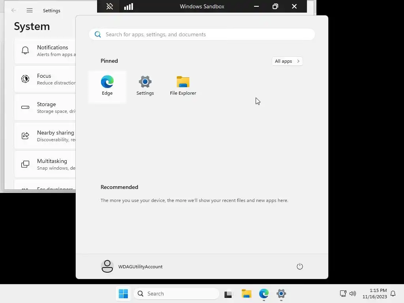Viewport: 404px width, 303px height.
Task: Restore down the Windows Sandbox window
Action: click(275, 6)
